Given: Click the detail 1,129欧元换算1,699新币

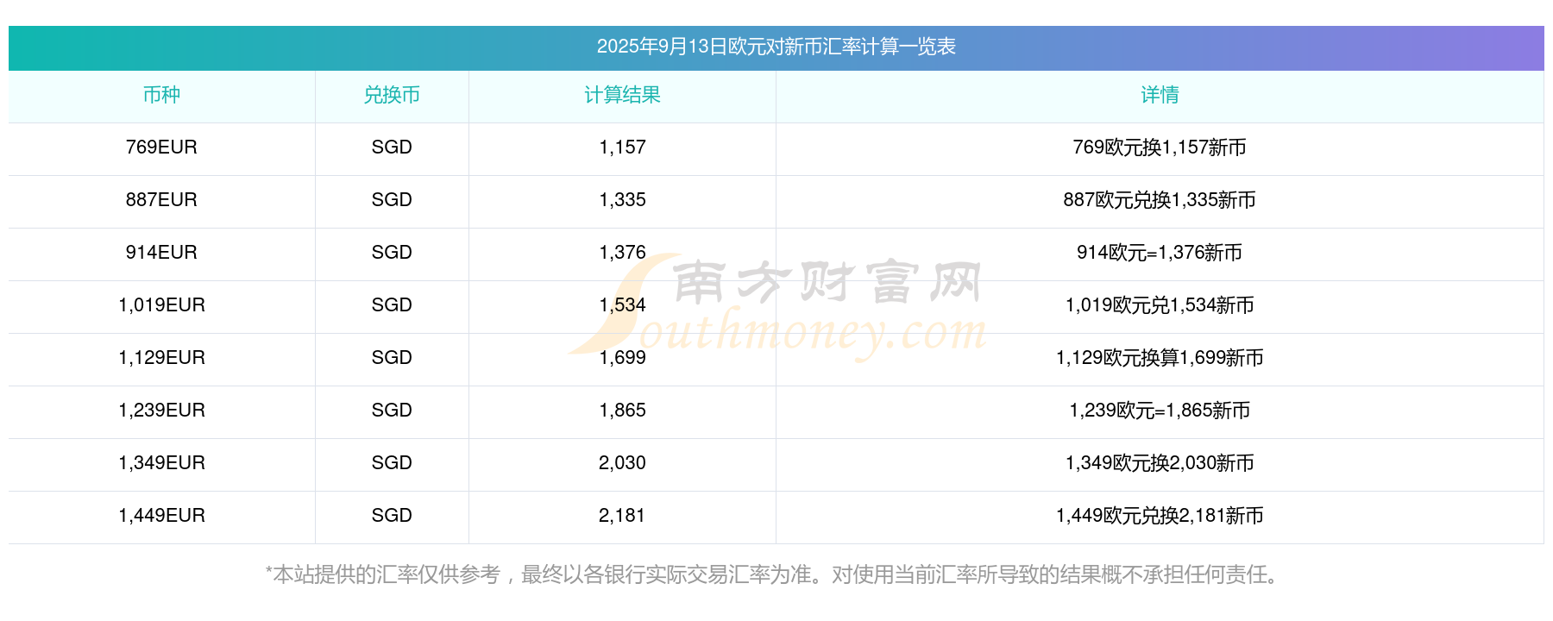Looking at the screenshot, I should tap(1160, 358).
